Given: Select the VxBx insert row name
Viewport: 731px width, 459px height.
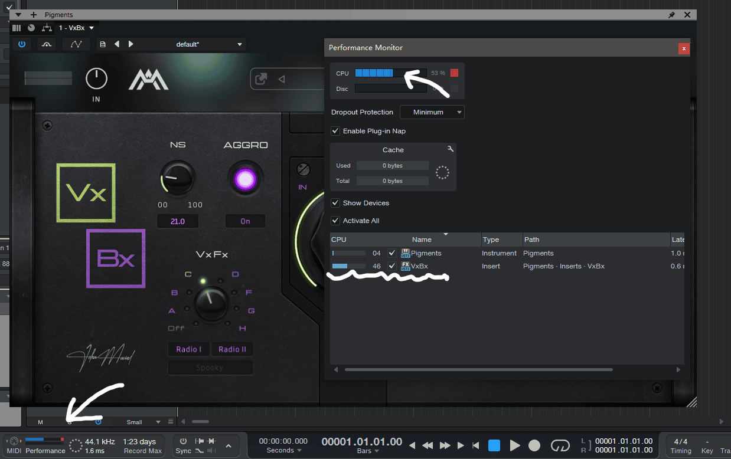Looking at the screenshot, I should point(420,266).
